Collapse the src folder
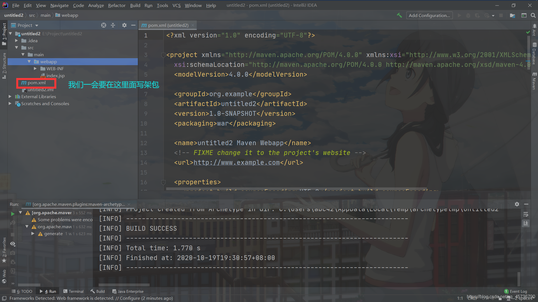Image resolution: width=538 pixels, height=302 pixels. [17, 48]
